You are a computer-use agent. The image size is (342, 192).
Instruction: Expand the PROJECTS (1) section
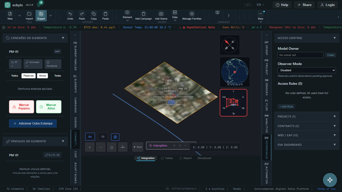point(307,116)
